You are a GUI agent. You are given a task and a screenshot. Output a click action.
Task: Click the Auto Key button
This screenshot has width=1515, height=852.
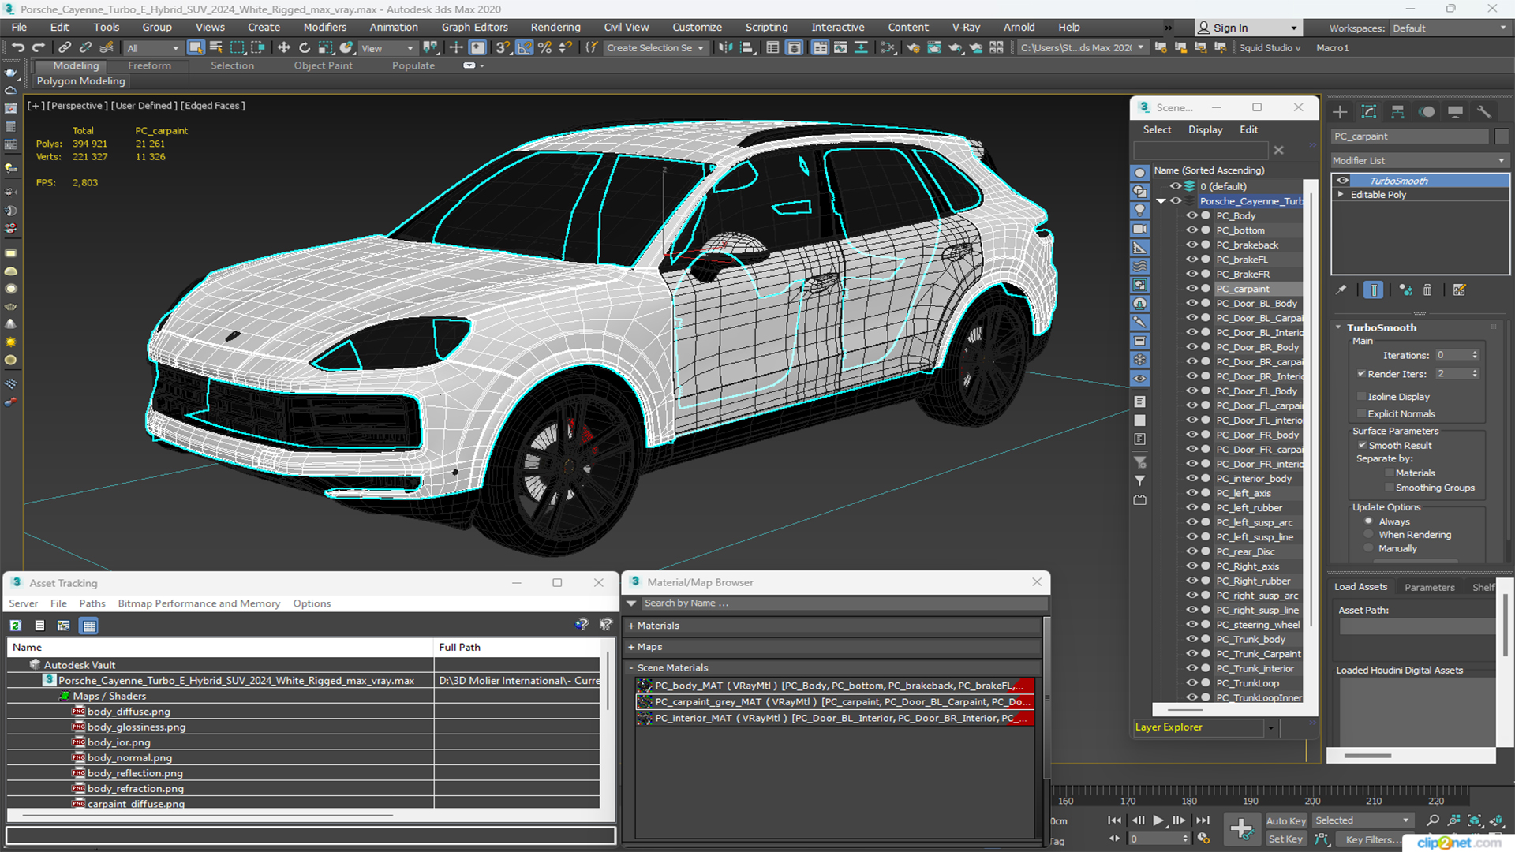coord(1286,821)
